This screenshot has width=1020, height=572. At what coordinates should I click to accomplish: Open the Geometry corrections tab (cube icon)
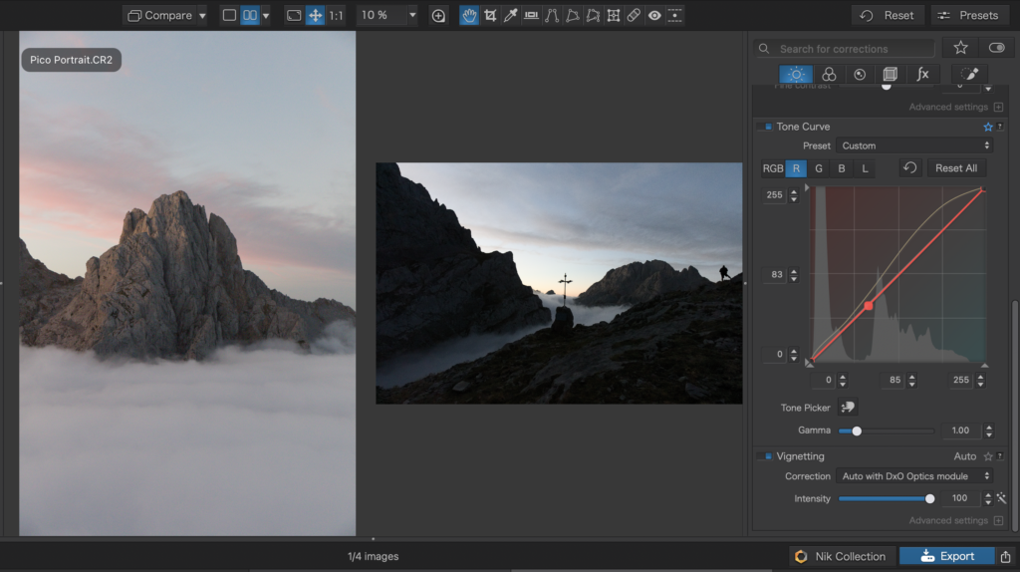[x=890, y=74]
